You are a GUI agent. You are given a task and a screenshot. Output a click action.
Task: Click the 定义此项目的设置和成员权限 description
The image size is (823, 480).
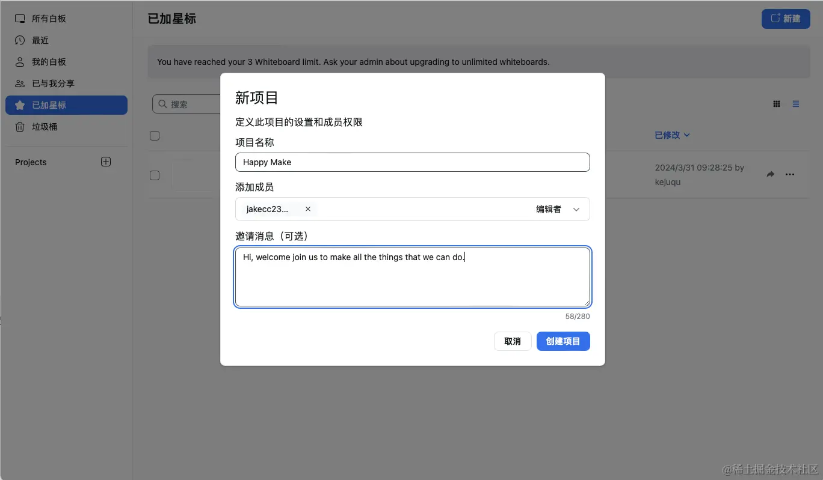pyautogui.click(x=299, y=123)
